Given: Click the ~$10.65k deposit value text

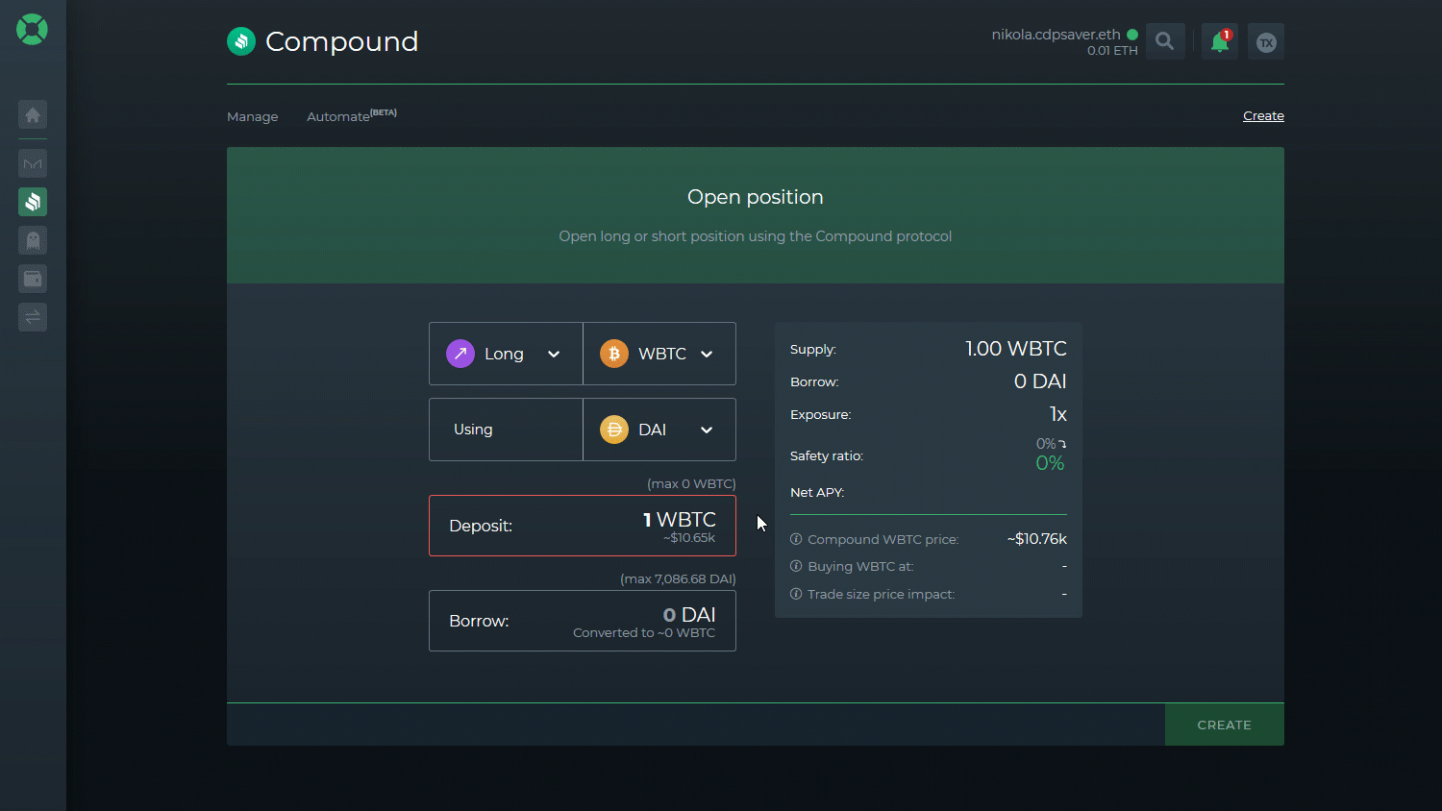Looking at the screenshot, I should pos(689,538).
